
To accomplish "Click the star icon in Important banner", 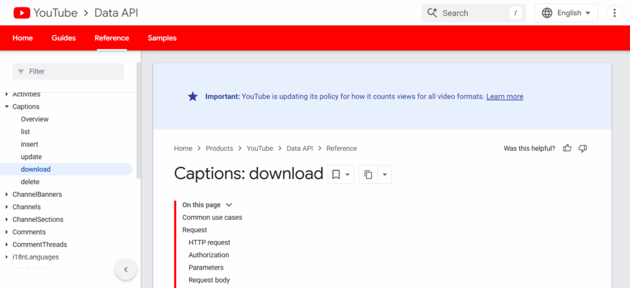I will click(193, 97).
